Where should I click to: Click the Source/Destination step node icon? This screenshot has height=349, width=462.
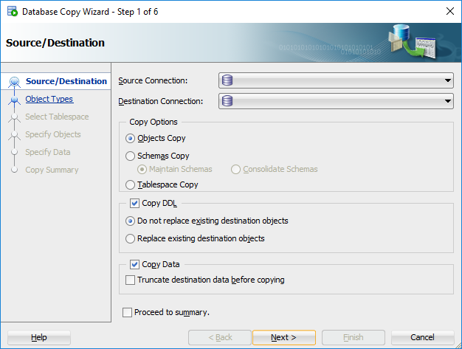click(14, 82)
